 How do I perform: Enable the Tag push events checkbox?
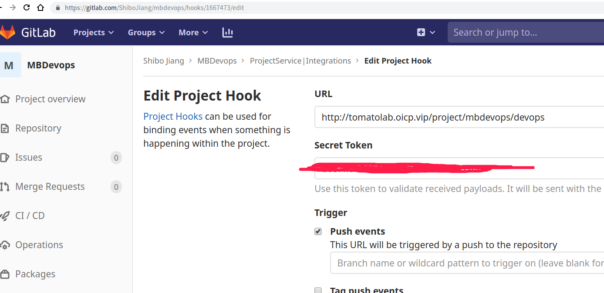(x=318, y=290)
